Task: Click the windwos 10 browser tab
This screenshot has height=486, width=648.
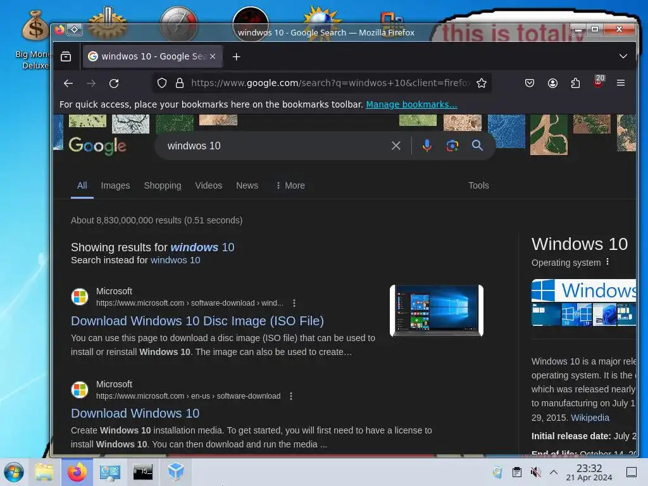Action: [x=153, y=56]
